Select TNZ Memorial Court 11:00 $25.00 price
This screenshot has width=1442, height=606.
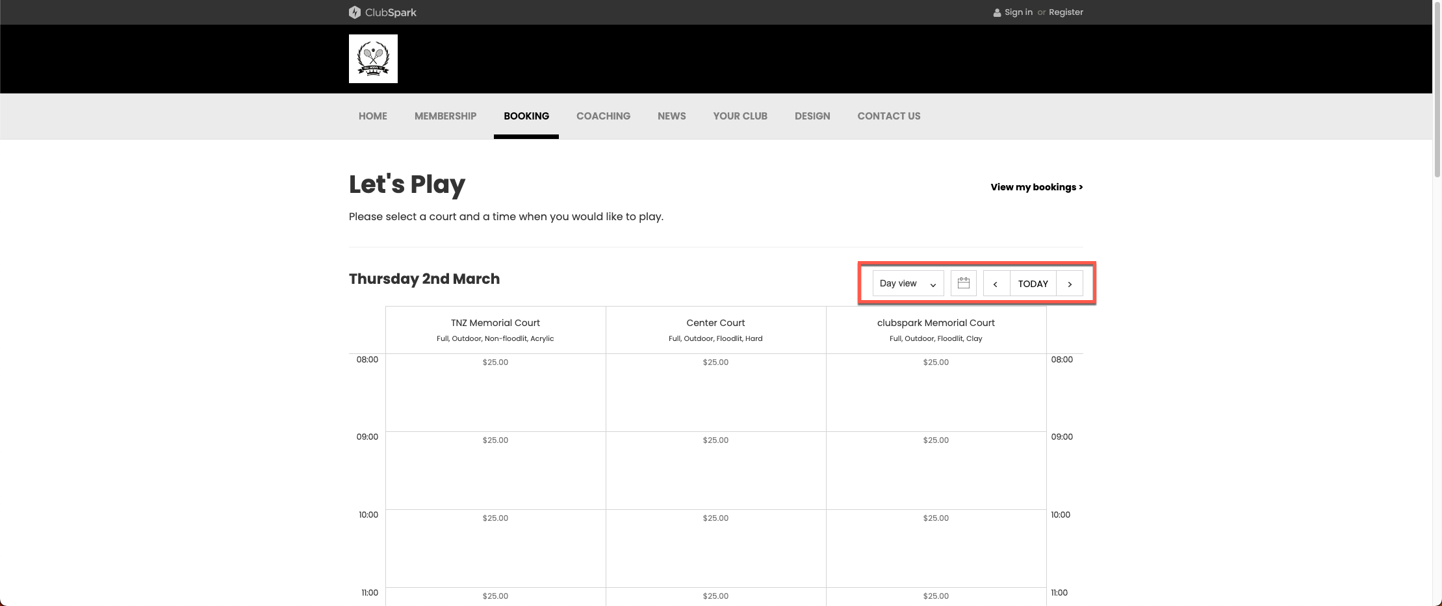point(495,596)
